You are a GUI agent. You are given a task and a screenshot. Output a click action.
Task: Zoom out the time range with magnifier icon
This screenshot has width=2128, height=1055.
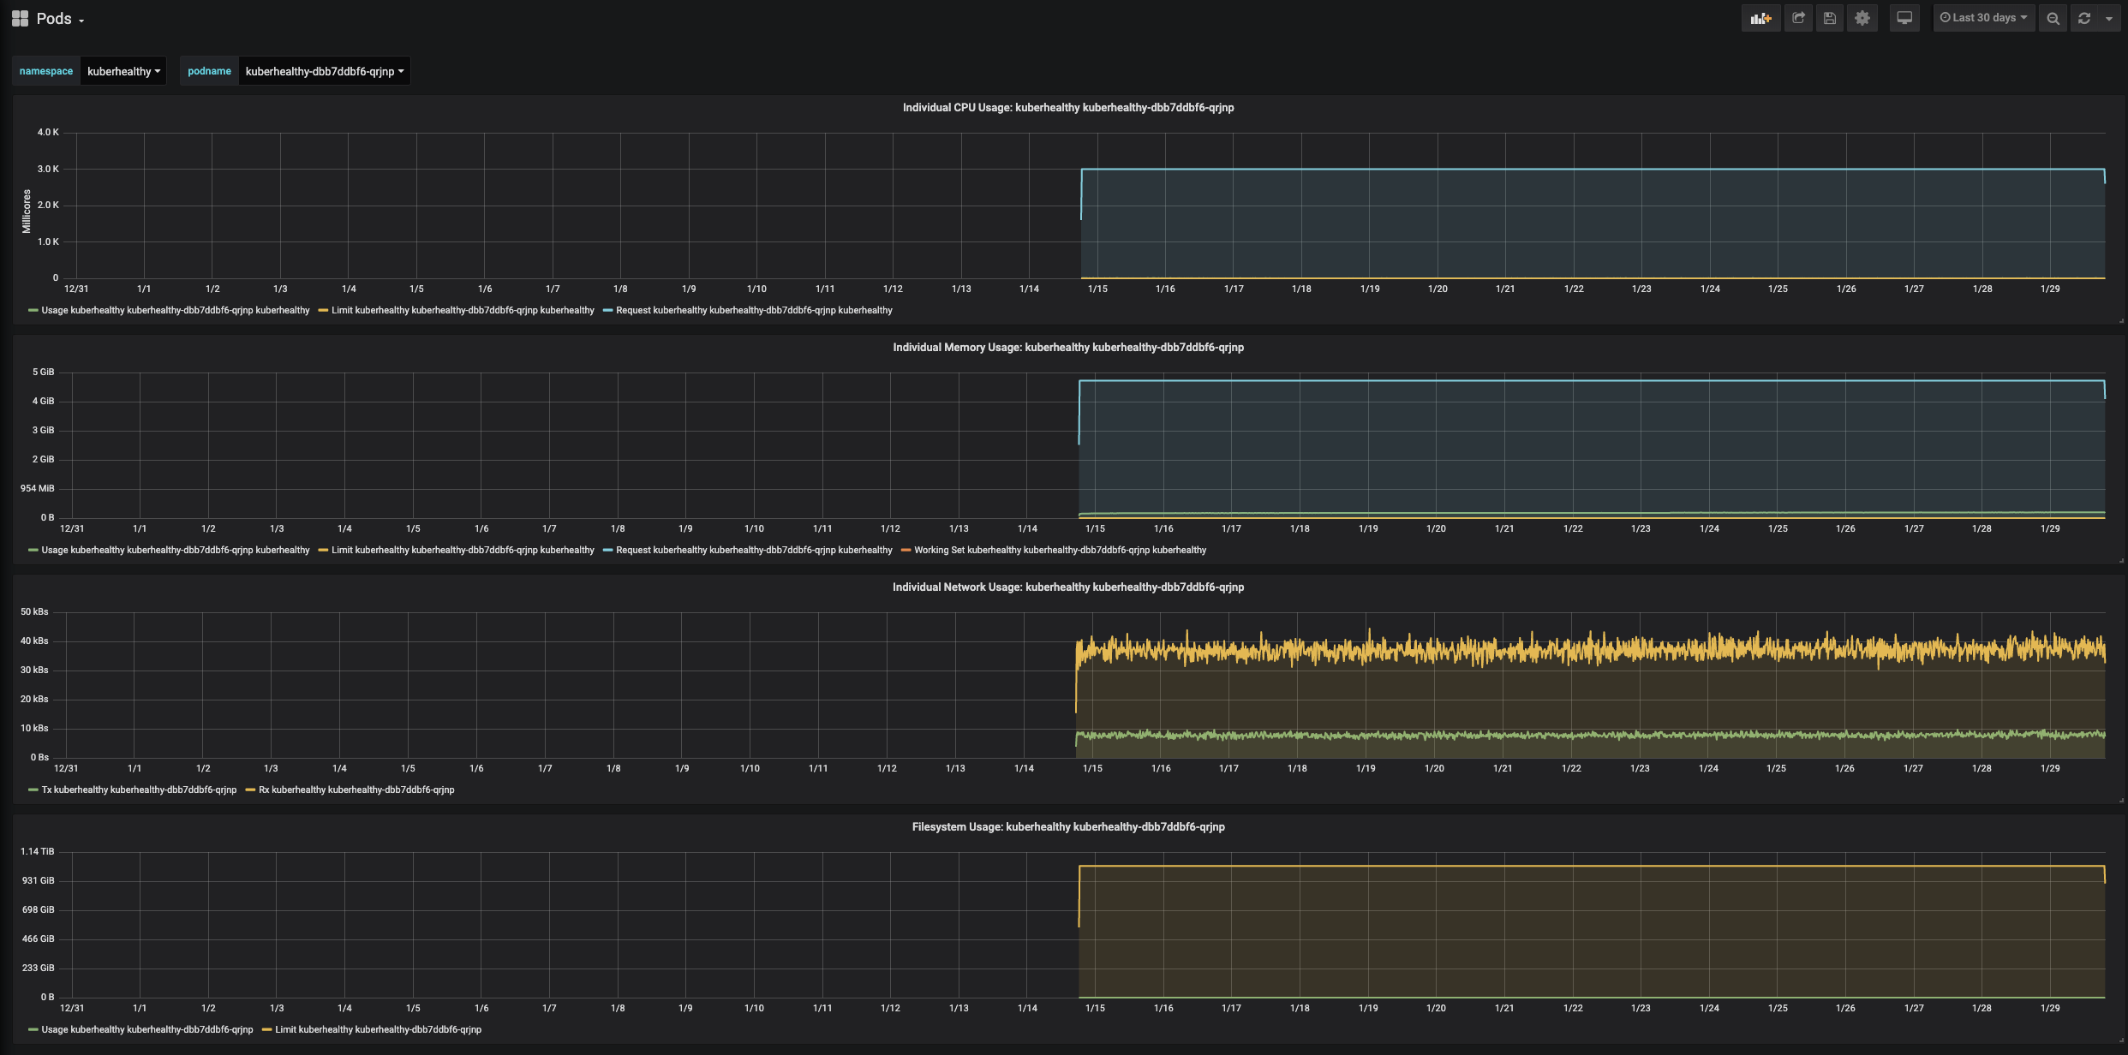(2053, 18)
